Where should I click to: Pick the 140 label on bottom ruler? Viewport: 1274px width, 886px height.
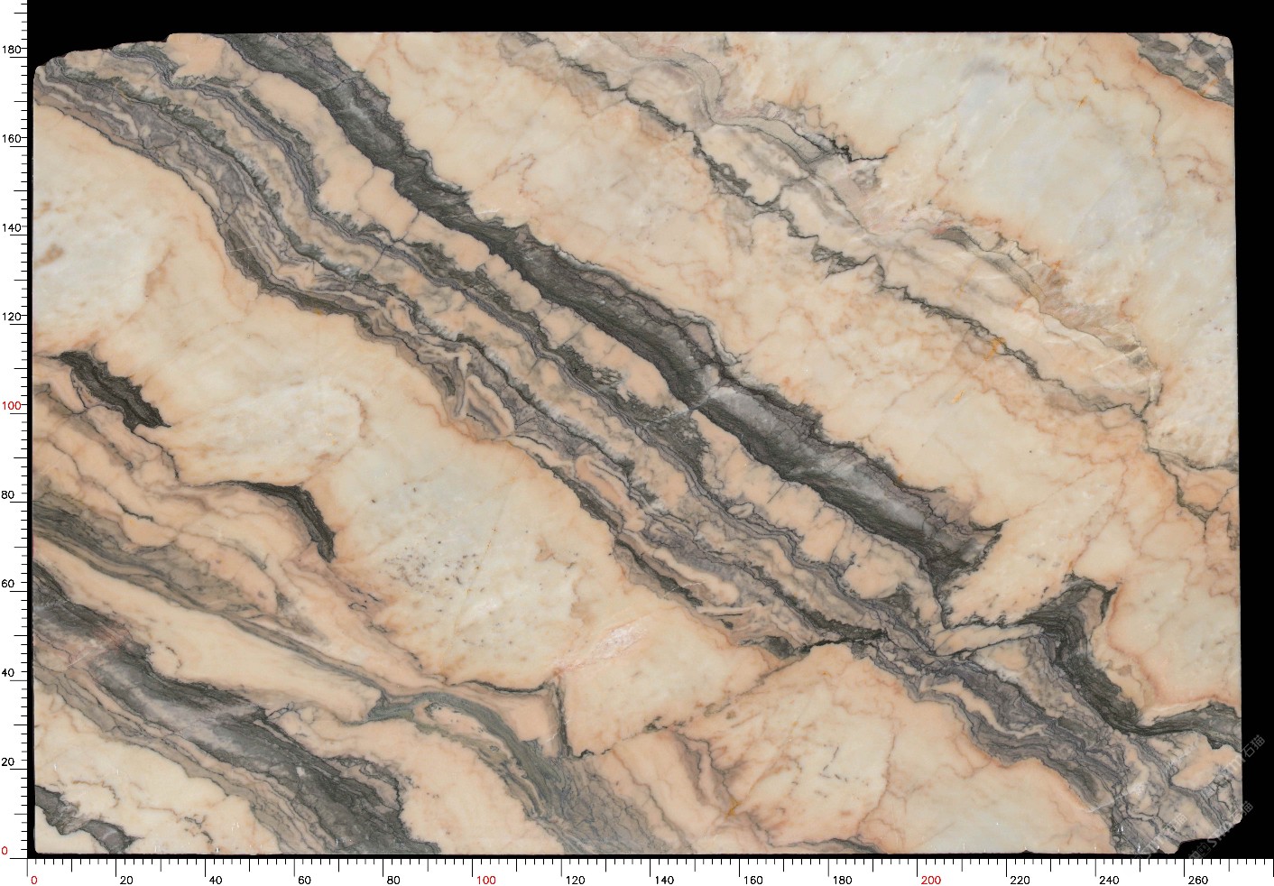pyautogui.click(x=663, y=880)
